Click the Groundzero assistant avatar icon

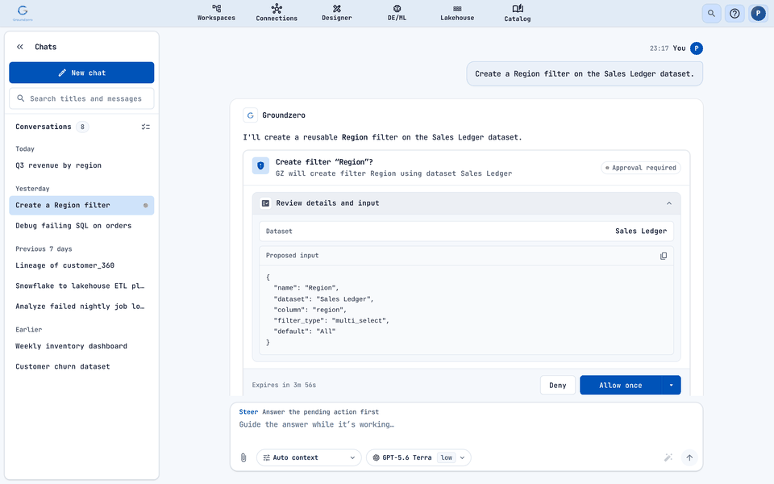250,115
